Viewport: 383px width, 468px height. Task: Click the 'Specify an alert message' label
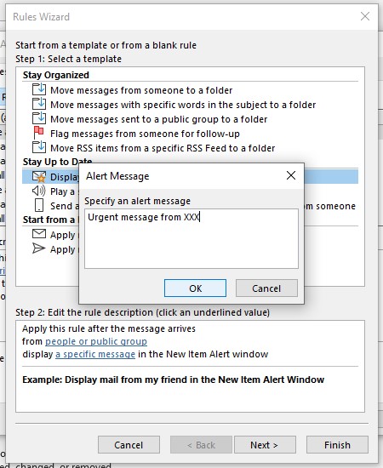137,201
